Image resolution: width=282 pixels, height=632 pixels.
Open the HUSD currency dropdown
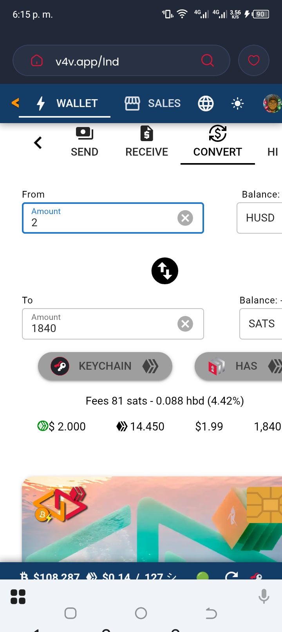tap(260, 218)
